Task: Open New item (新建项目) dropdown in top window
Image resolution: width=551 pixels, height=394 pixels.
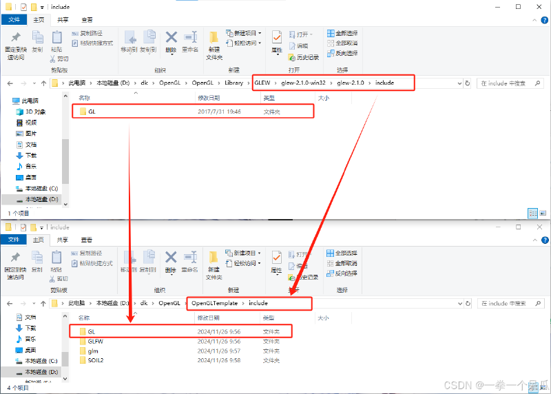Action: click(x=244, y=33)
